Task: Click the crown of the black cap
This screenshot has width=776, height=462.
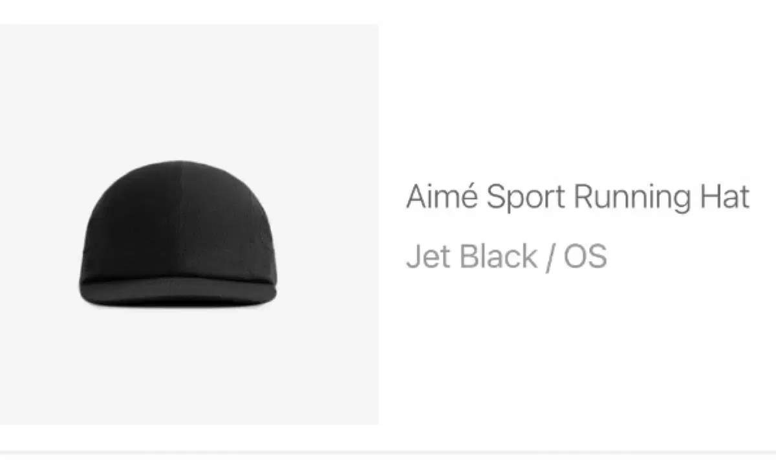Action: coord(178,220)
